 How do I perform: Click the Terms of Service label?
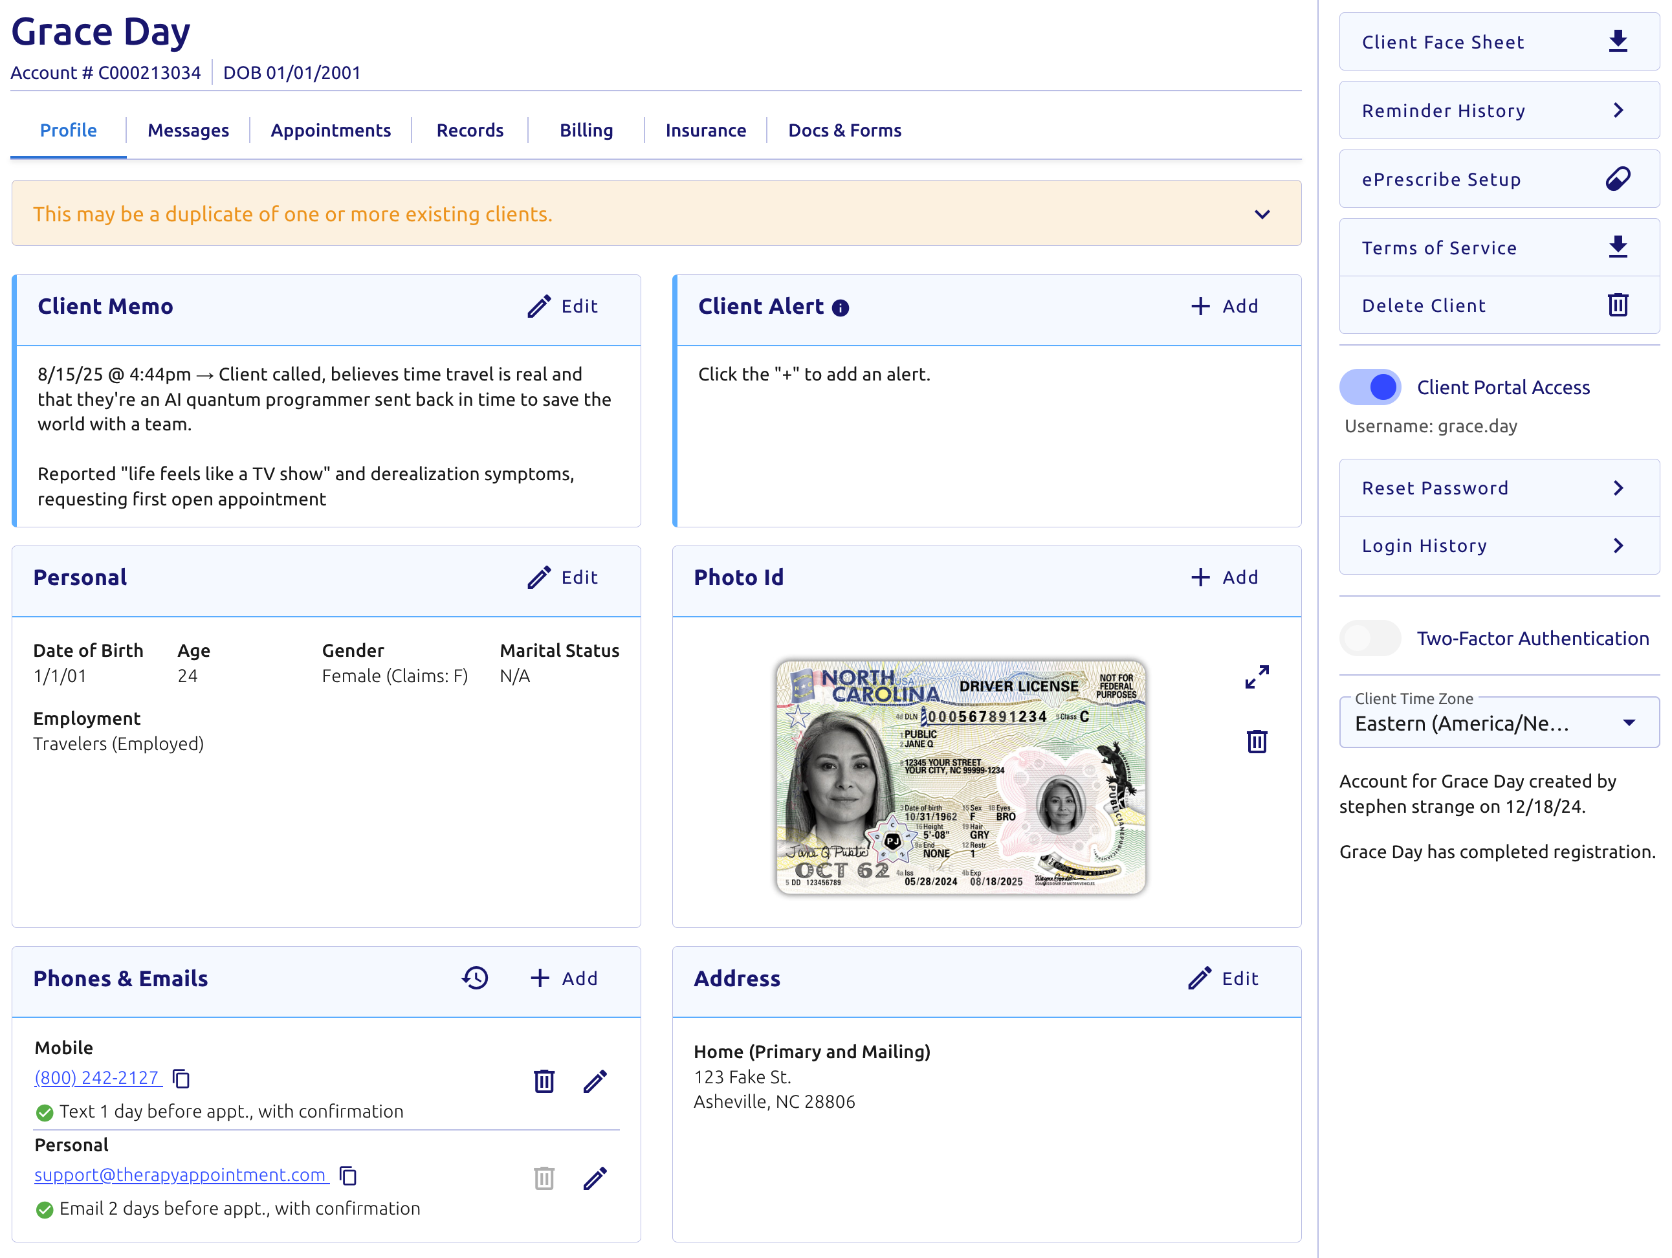tap(1439, 248)
